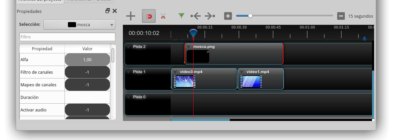398x140 pixels.
Task: Jump to next marker arrow
Action: pyautogui.click(x=210, y=16)
